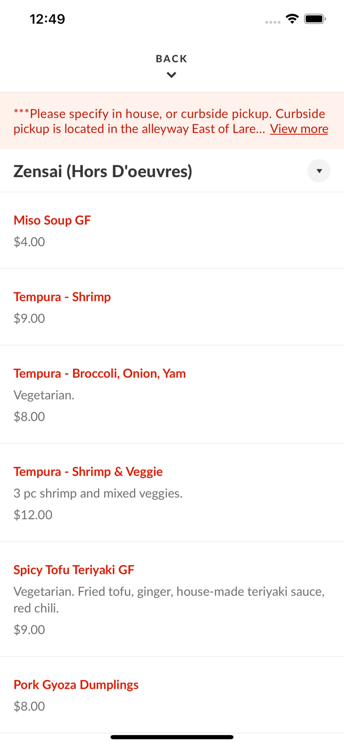The width and height of the screenshot is (344, 746).
Task: Tap the cellular signal dots indicator
Action: pyautogui.click(x=273, y=21)
